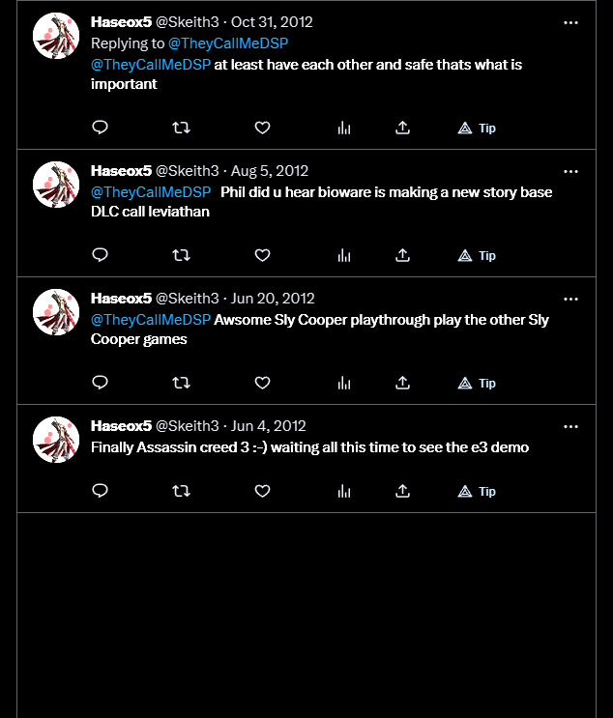Share the Assassin creed 3 tweet
613x718 pixels.
coord(402,491)
